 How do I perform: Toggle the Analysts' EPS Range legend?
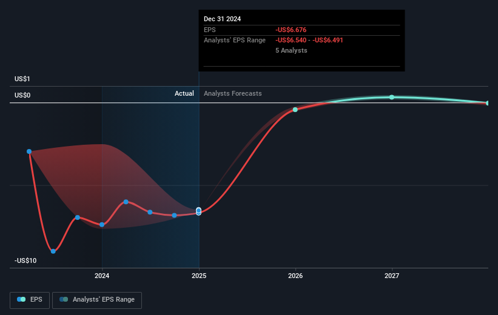click(x=97, y=300)
